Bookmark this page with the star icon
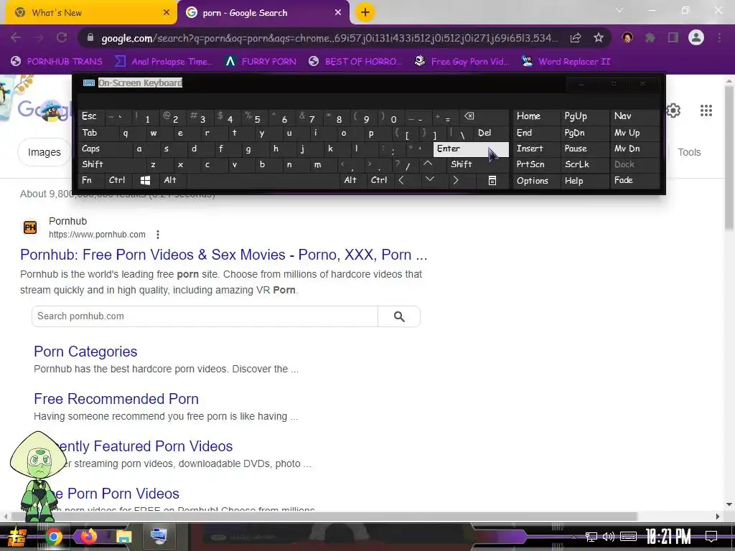 pos(599,38)
